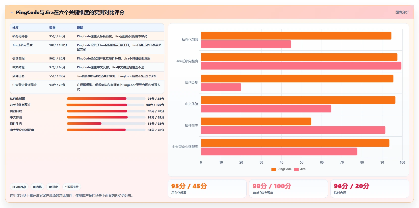Click the orange PingCode bar for 插件生态
The image size is (419, 208).
coord(256,122)
